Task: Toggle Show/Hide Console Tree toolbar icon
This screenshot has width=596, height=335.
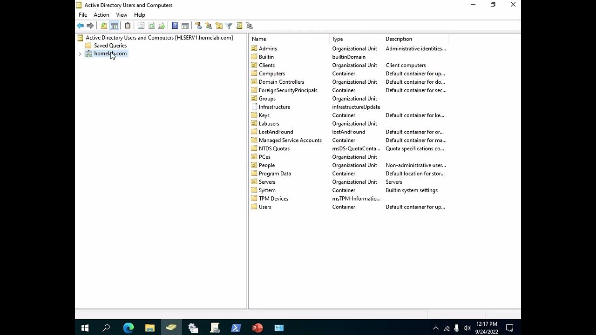Action: coord(114,26)
